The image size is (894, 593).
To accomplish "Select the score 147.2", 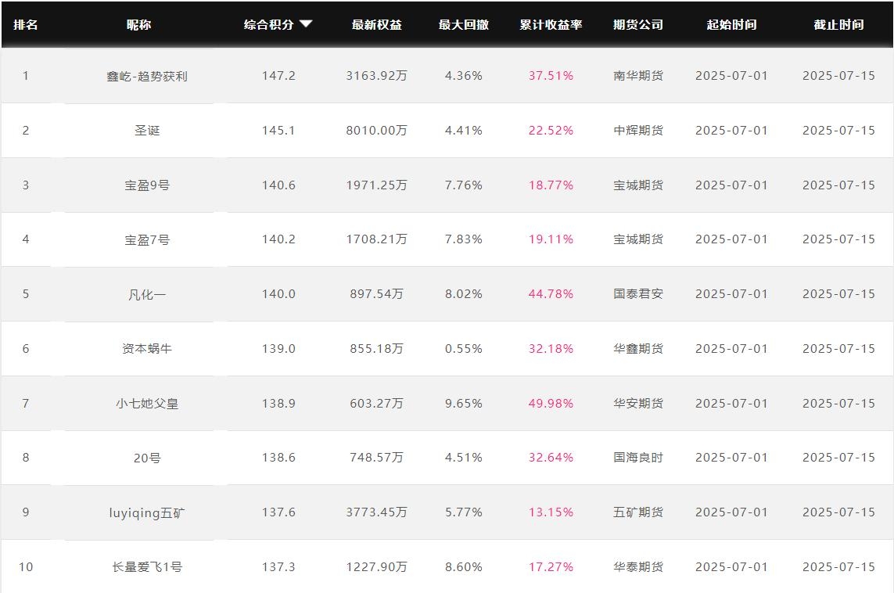I will tap(278, 76).
